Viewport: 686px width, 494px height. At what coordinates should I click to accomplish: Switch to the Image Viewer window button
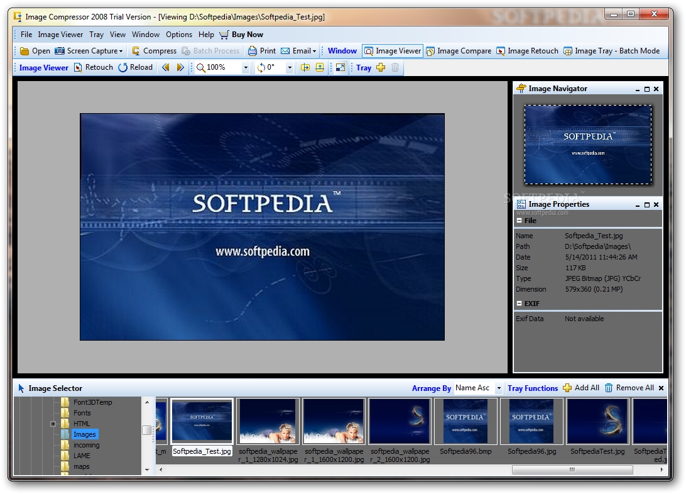point(393,51)
